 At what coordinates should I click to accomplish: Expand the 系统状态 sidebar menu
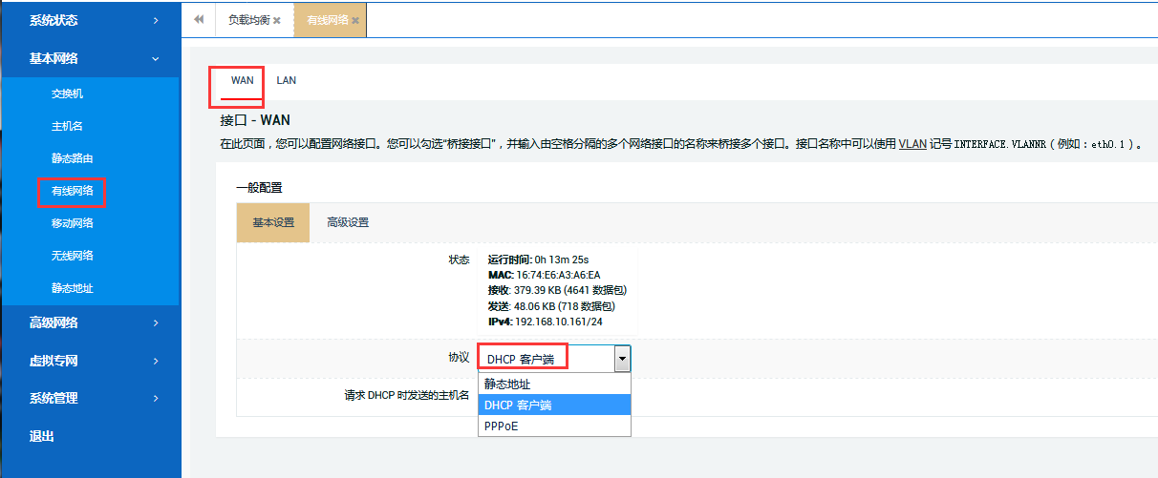click(90, 20)
